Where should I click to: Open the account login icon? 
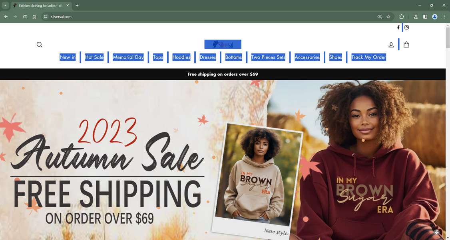[391, 45]
